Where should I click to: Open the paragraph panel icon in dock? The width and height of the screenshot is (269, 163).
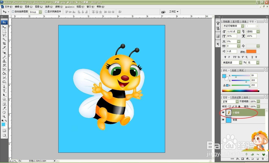point(218,44)
